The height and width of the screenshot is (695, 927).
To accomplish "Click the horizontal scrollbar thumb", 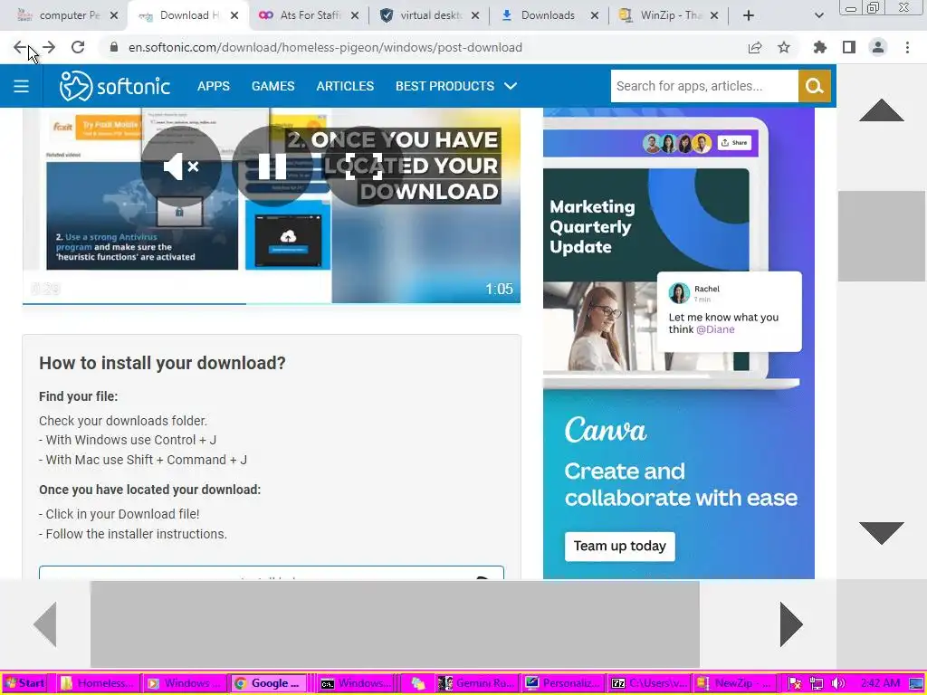I will [x=395, y=624].
